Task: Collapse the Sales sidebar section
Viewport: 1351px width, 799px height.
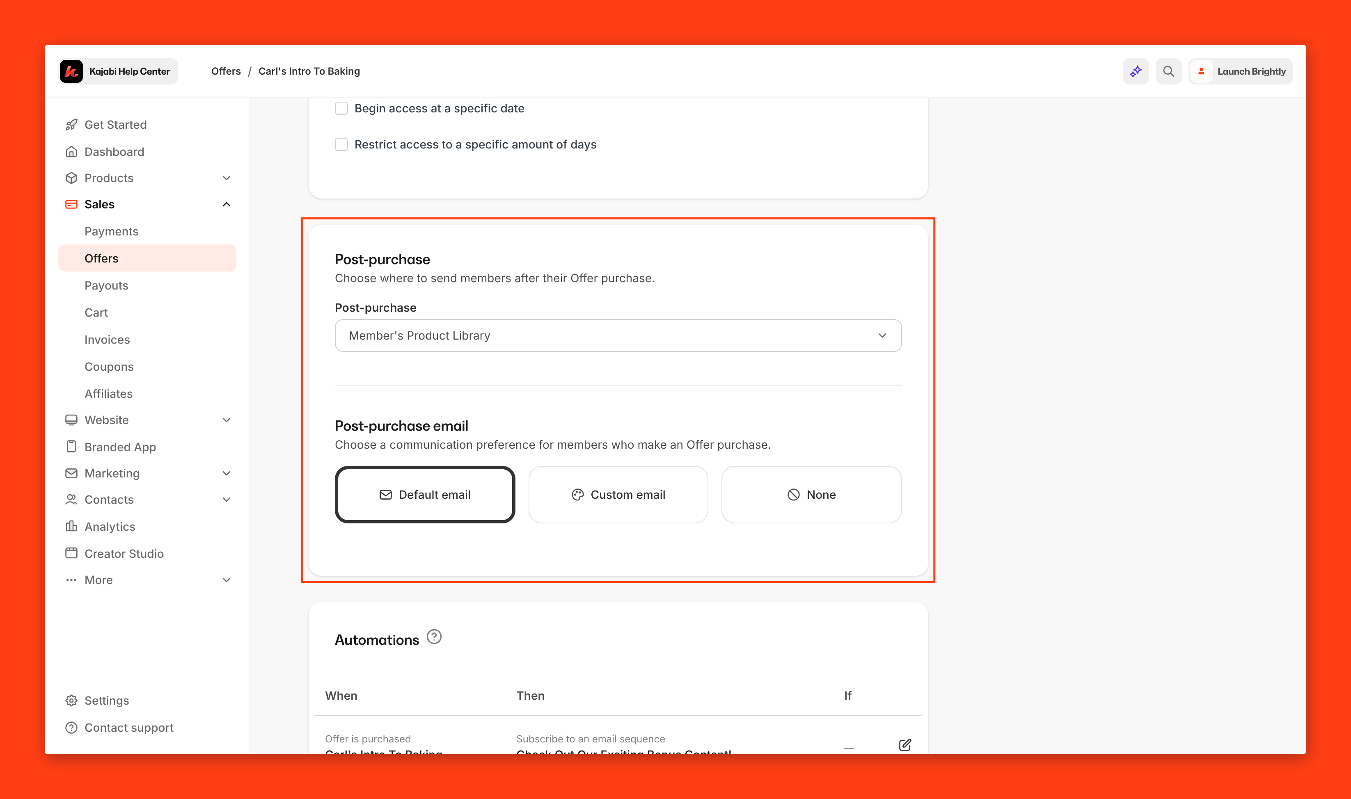Action: pyautogui.click(x=226, y=204)
